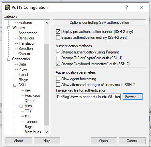Click the Help button
The height and width of the screenshot is (147, 151).
47,141
